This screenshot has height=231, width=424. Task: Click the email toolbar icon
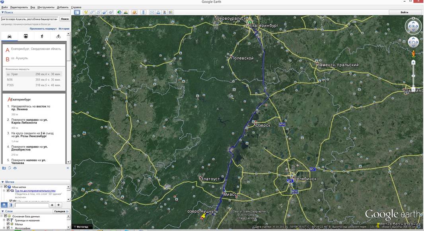click(152, 12)
